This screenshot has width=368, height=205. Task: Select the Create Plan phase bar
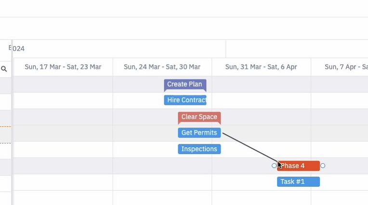coord(185,85)
